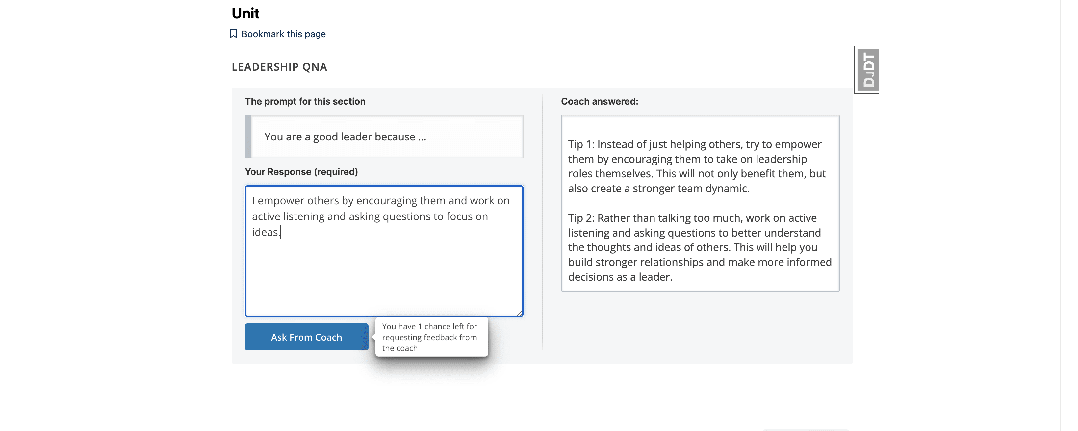Click the bookmark outline icon

coord(234,34)
